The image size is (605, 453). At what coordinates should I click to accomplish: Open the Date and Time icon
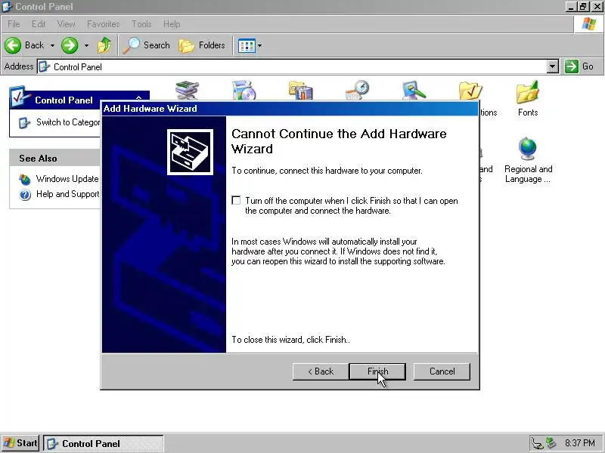tap(357, 91)
